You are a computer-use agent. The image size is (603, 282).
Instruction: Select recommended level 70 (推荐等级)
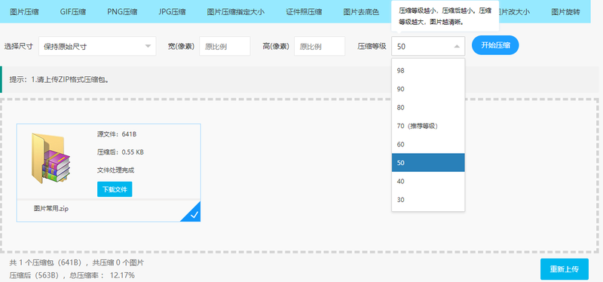click(x=428, y=126)
